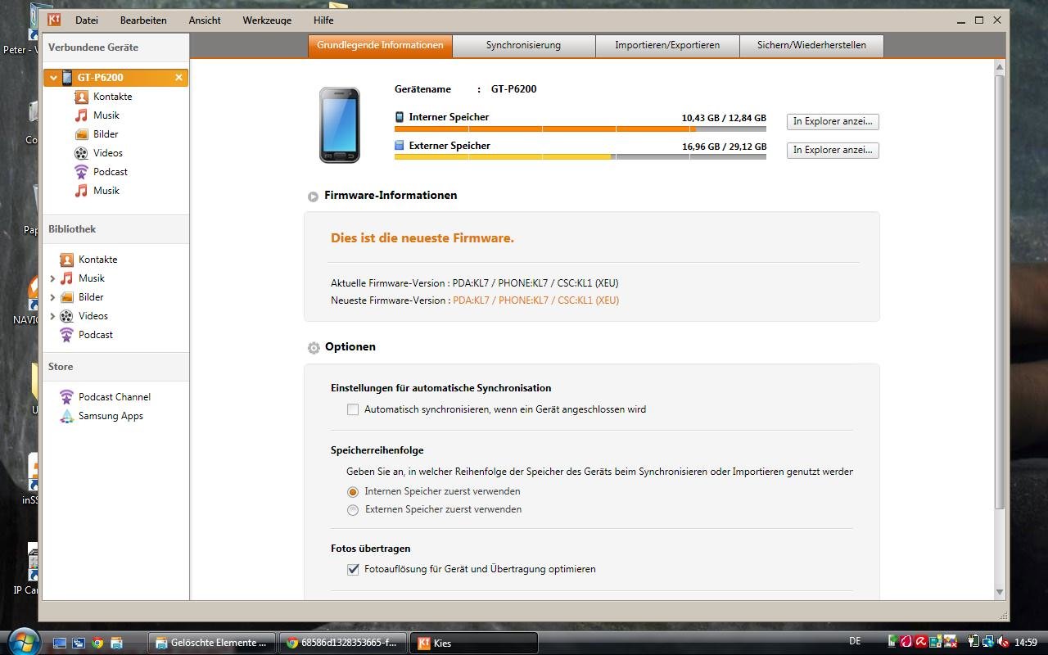Open the Werkzeuge menu
1048x655 pixels.
267,20
